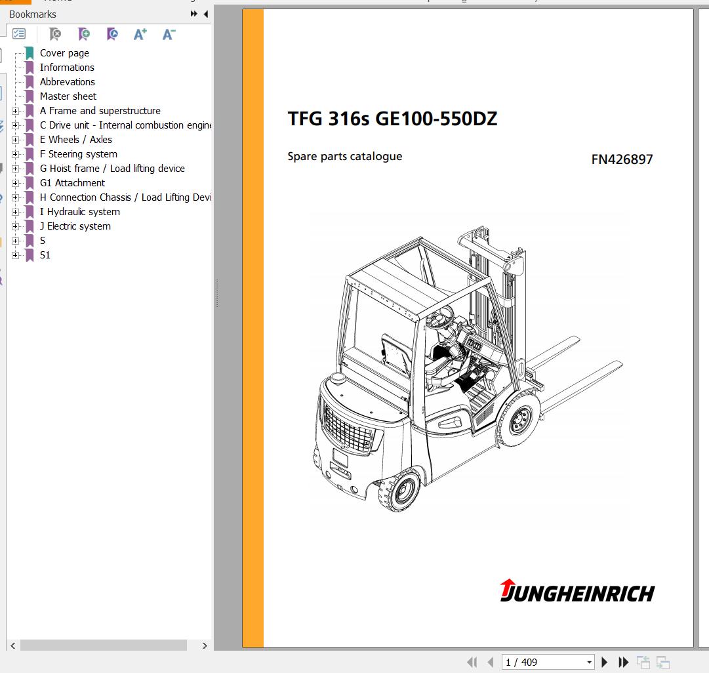
Task: Click the panel splitter grip handle
Action: [x=216, y=293]
